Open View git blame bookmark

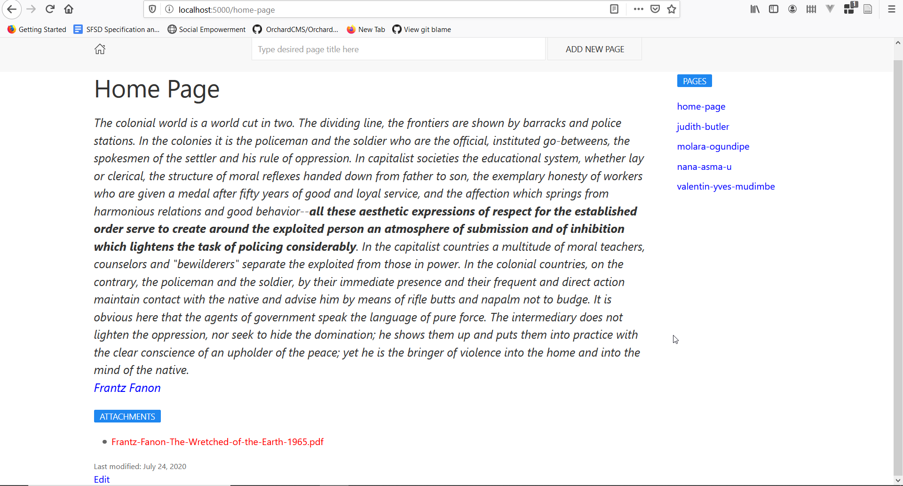[x=421, y=29]
